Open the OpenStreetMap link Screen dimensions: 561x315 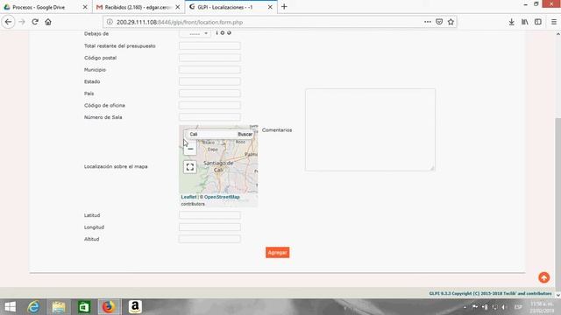pyautogui.click(x=222, y=197)
